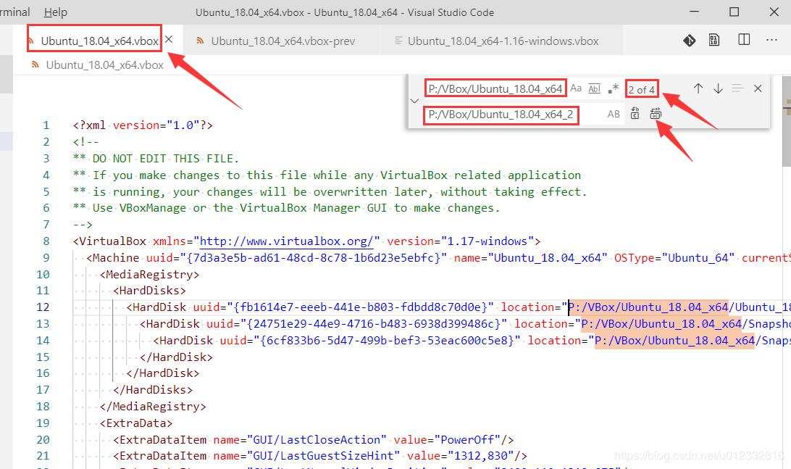Screen dimensions: 791x469
Task: Click the next match down arrow
Action: (718, 88)
